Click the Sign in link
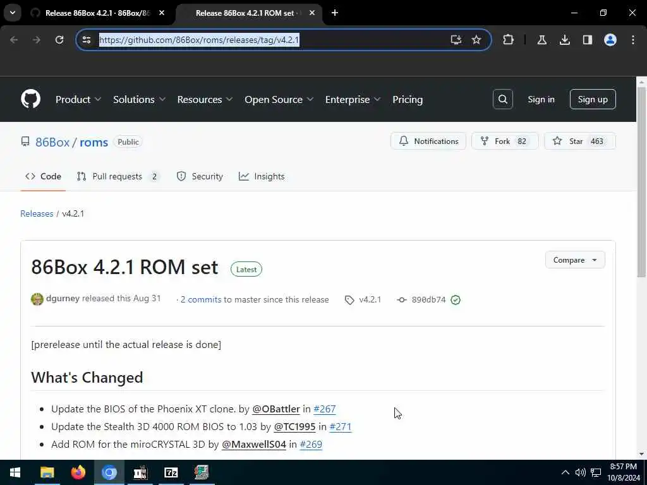 [541, 99]
